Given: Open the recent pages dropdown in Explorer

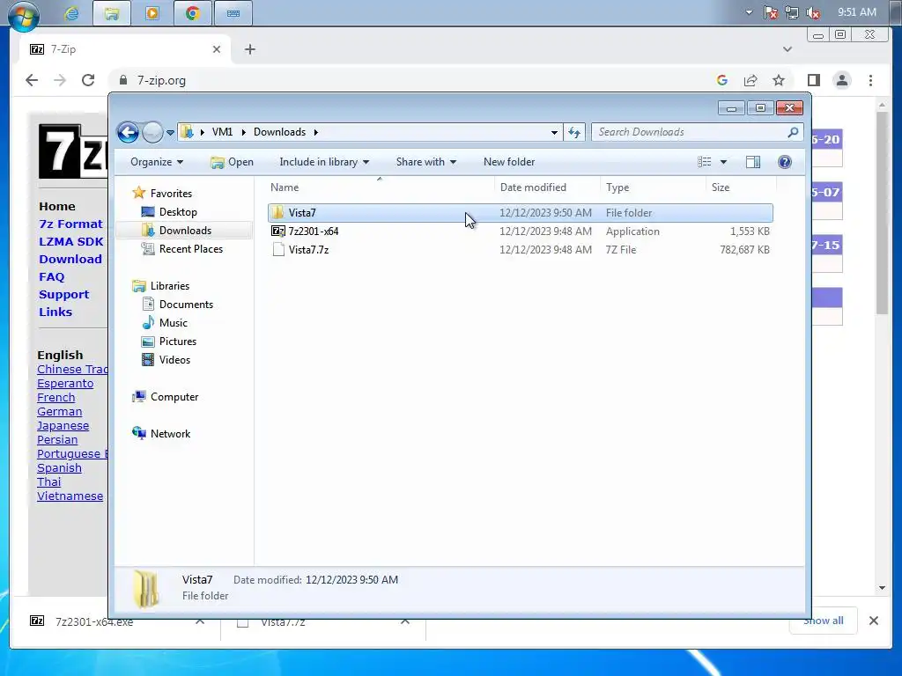Looking at the screenshot, I should (170, 133).
